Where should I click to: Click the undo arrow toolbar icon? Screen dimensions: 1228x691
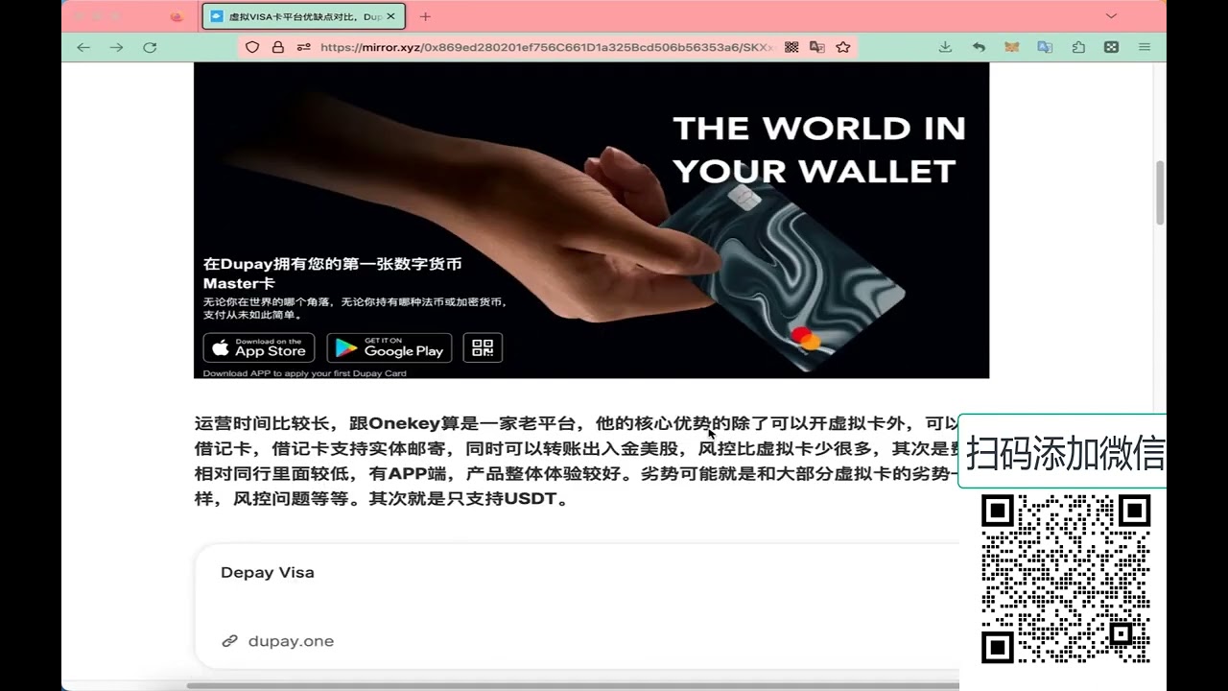click(x=979, y=47)
